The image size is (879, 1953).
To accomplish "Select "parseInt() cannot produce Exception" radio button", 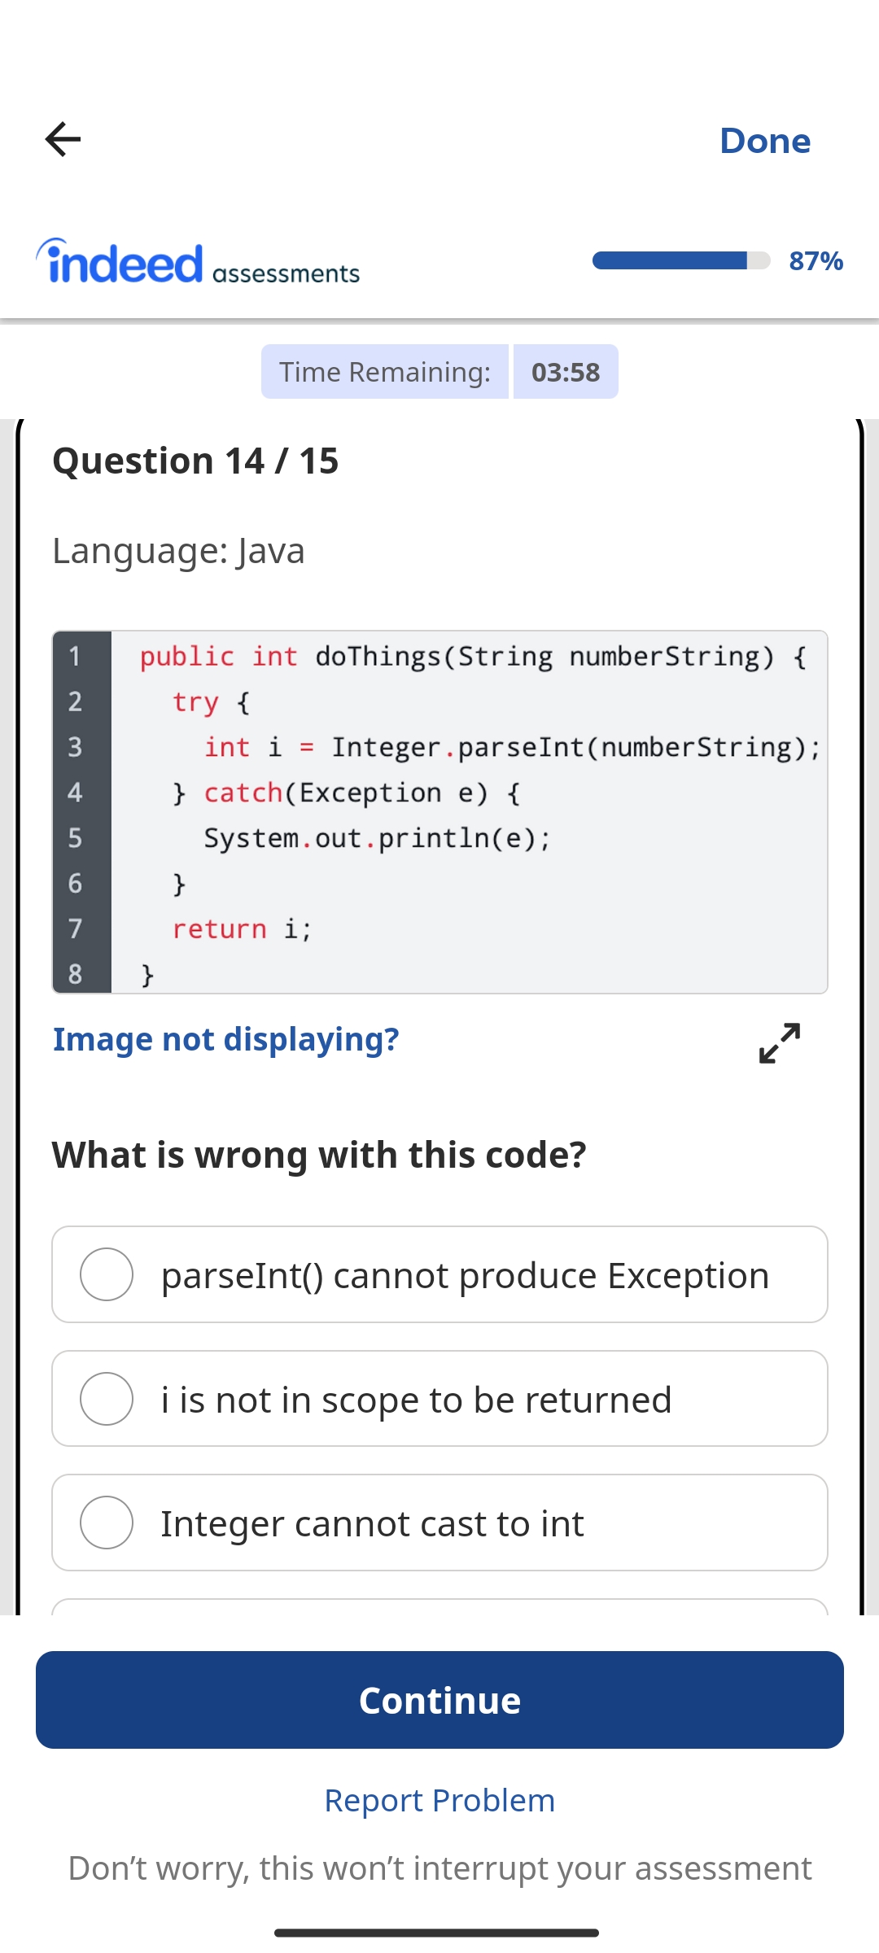I will click(x=107, y=1274).
